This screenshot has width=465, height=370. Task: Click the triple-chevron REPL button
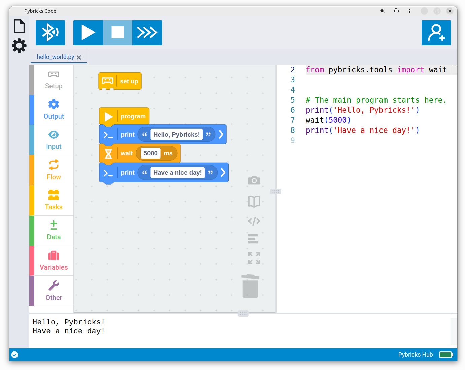pos(147,33)
